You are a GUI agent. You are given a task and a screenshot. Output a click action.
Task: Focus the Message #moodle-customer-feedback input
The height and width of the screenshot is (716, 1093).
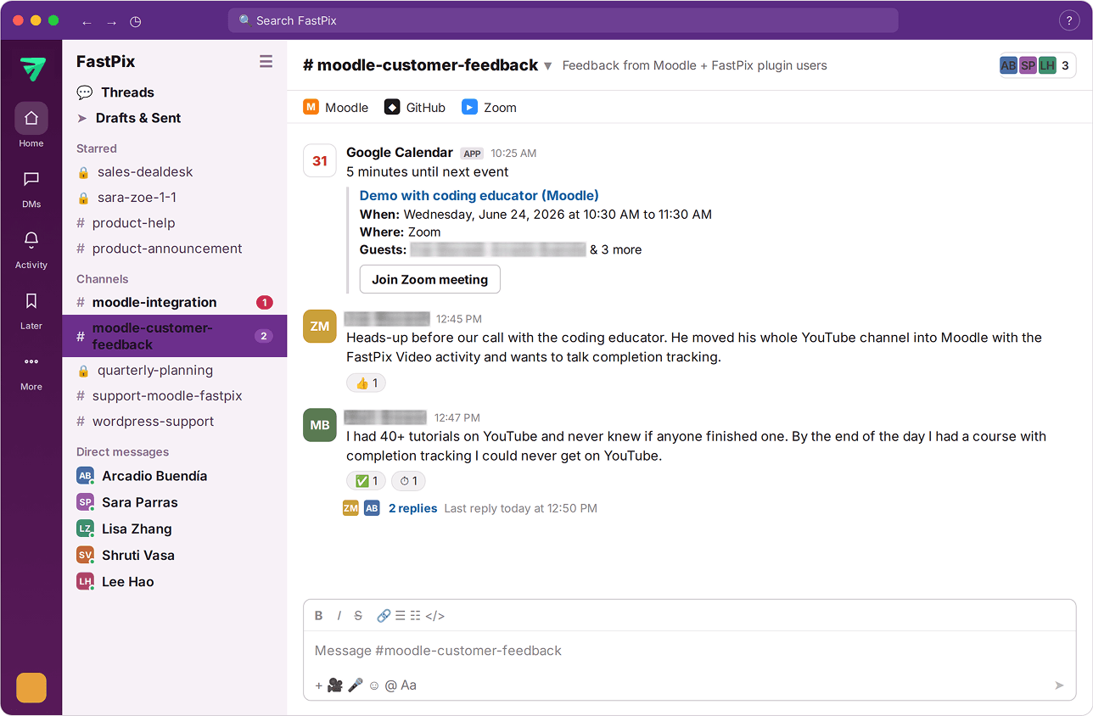(689, 651)
